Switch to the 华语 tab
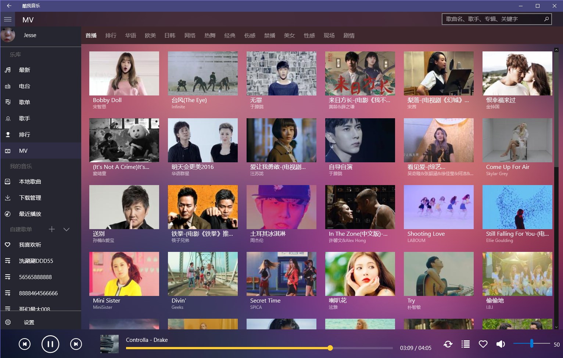Screen dimensions: 563x358 [130, 36]
